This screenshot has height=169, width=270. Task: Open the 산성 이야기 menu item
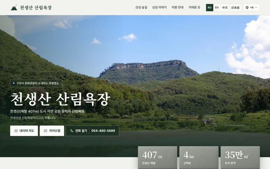point(159,7)
